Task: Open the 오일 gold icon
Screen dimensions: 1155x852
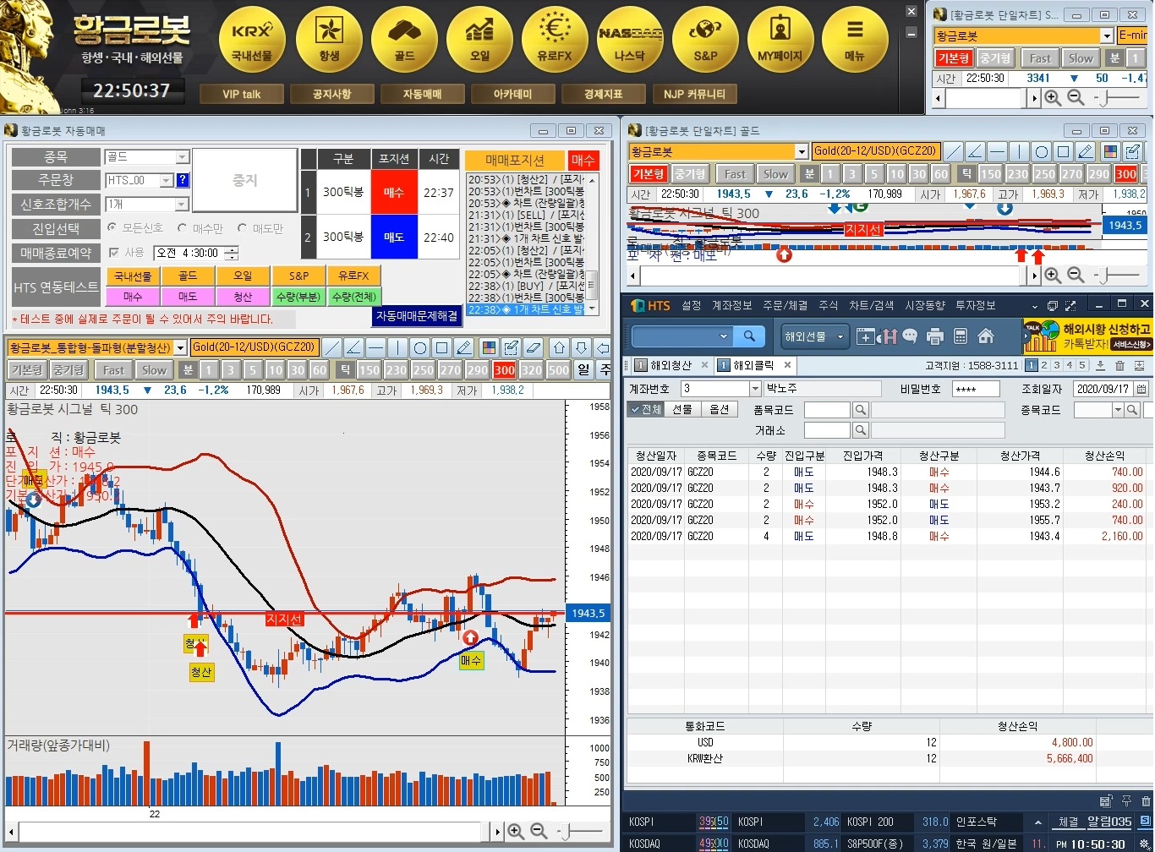Action: click(x=479, y=39)
